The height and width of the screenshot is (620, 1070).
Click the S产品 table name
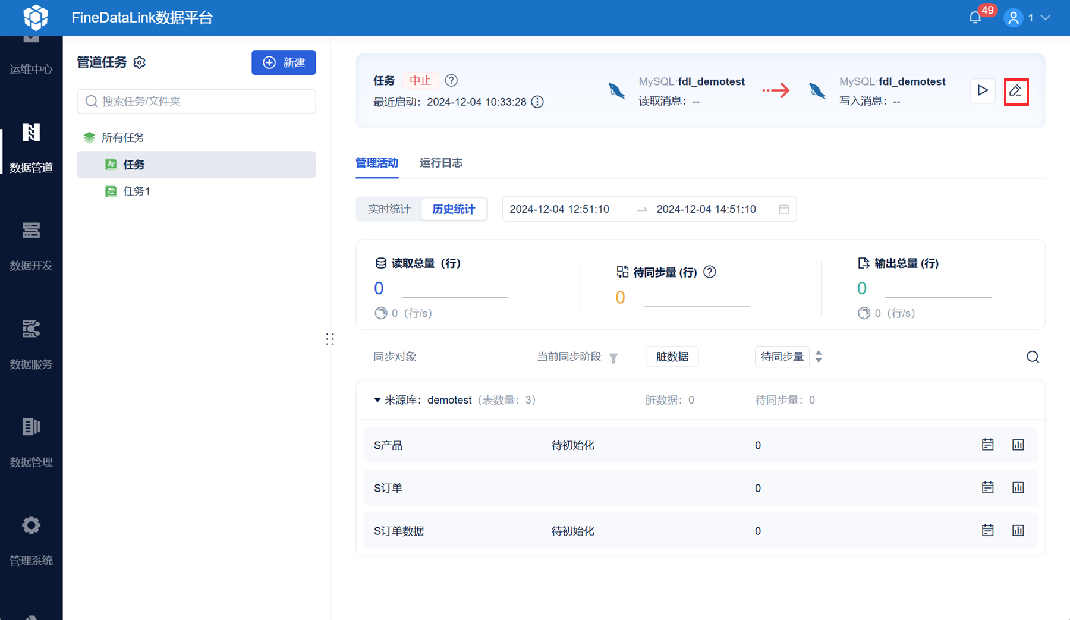tap(388, 445)
